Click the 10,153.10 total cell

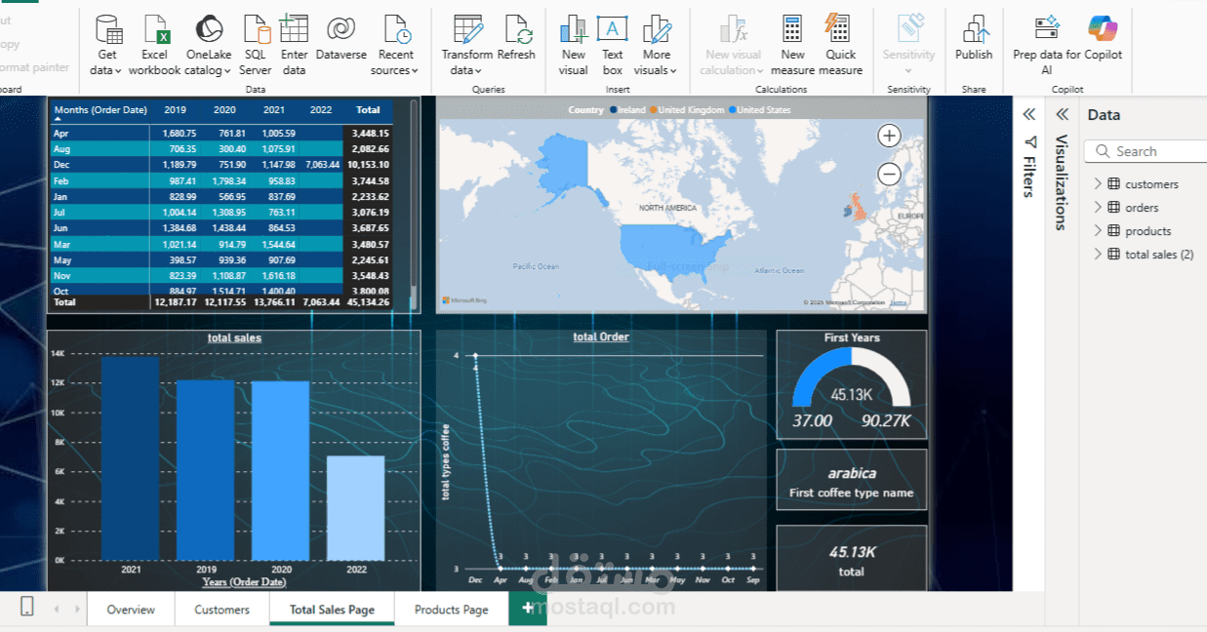368,165
